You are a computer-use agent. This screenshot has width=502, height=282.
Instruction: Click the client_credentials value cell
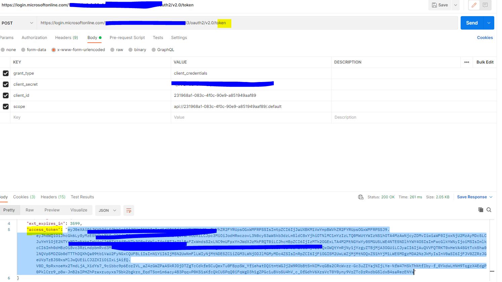[251, 73]
